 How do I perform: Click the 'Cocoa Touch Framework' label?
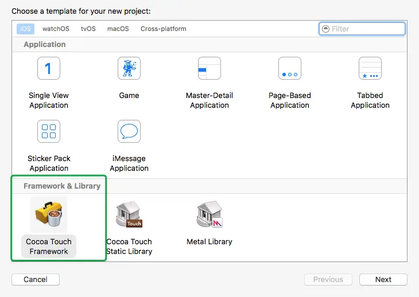pyautogui.click(x=49, y=247)
